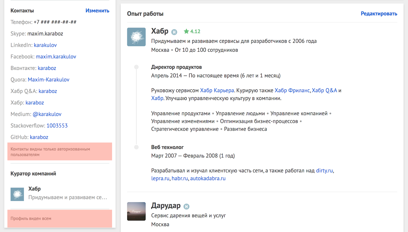Click the verified badge next to Хабр heading
This screenshot has height=232, width=408.
174,32
